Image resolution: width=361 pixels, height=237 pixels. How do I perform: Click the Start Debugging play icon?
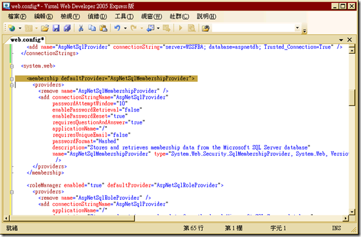coord(180,28)
